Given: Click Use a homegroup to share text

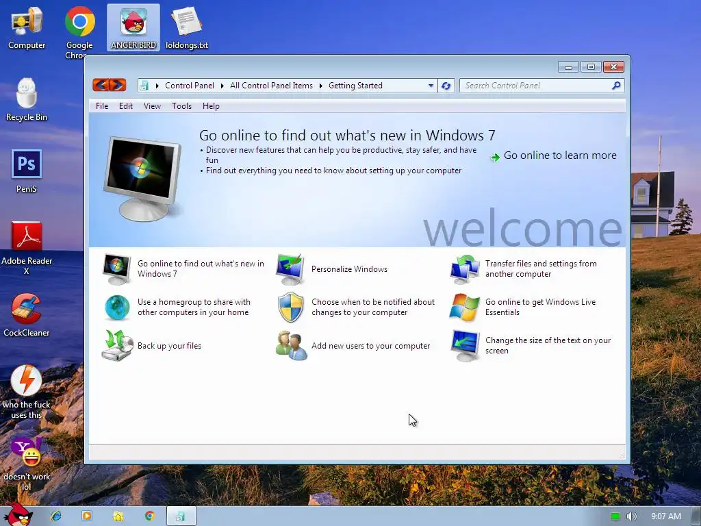Looking at the screenshot, I should coord(194,308).
